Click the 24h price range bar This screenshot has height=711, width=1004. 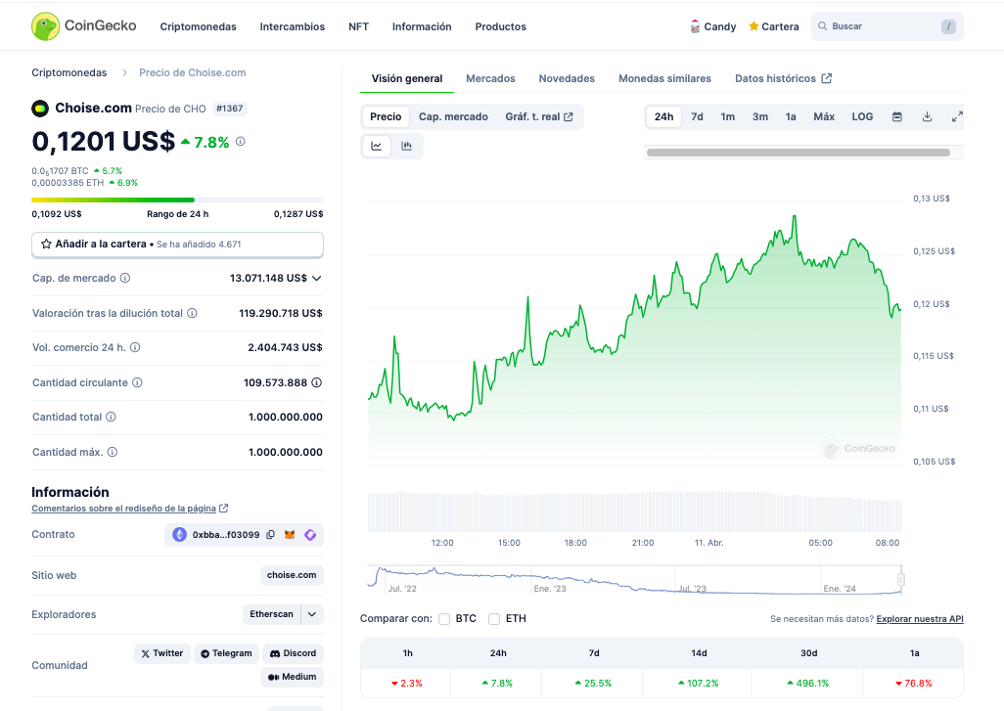tap(177, 200)
